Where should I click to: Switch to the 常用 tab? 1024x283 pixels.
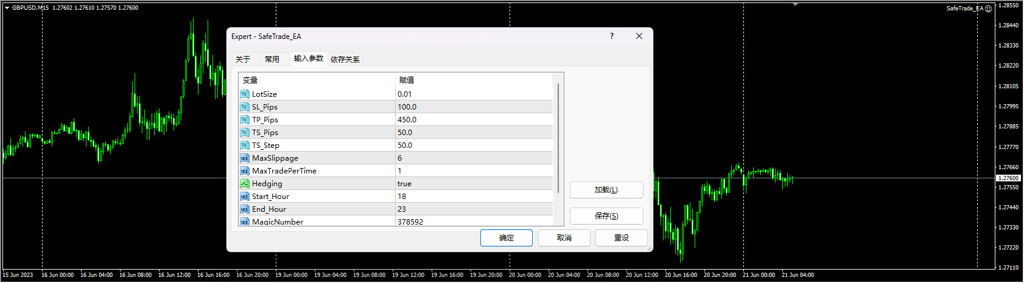coord(272,60)
